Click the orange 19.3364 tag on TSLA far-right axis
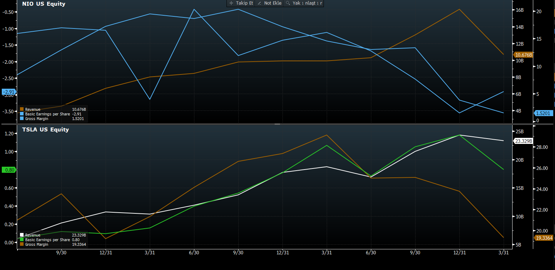The width and height of the screenshot is (555, 270). pyautogui.click(x=544, y=238)
